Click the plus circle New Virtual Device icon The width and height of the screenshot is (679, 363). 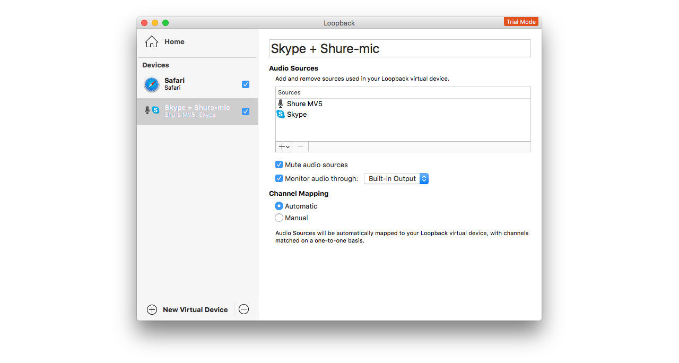[x=152, y=310]
